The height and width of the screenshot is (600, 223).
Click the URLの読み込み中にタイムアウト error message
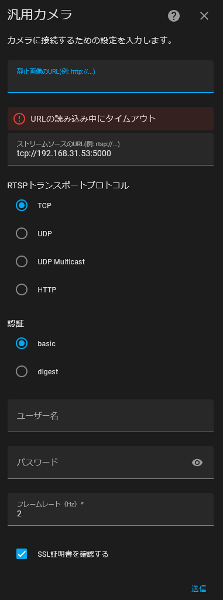pyautogui.click(x=94, y=119)
